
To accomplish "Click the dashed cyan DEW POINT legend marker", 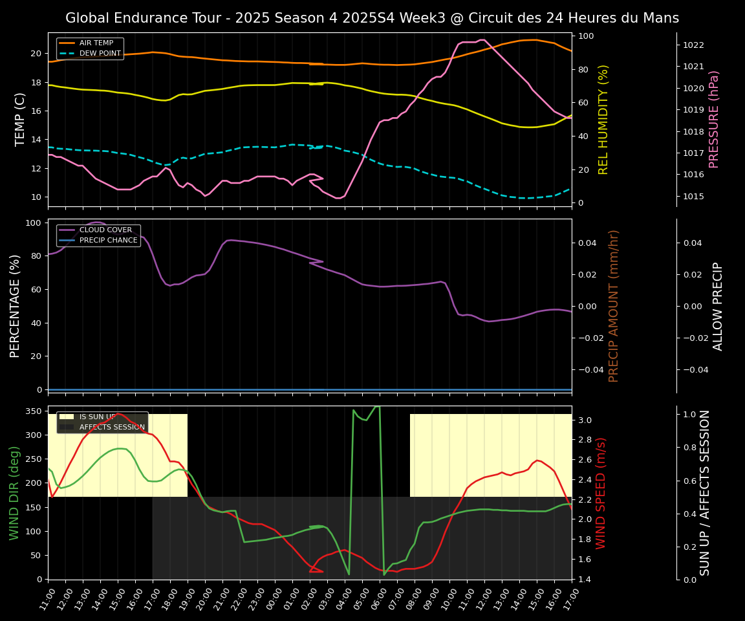I will pyautogui.click(x=67, y=54).
